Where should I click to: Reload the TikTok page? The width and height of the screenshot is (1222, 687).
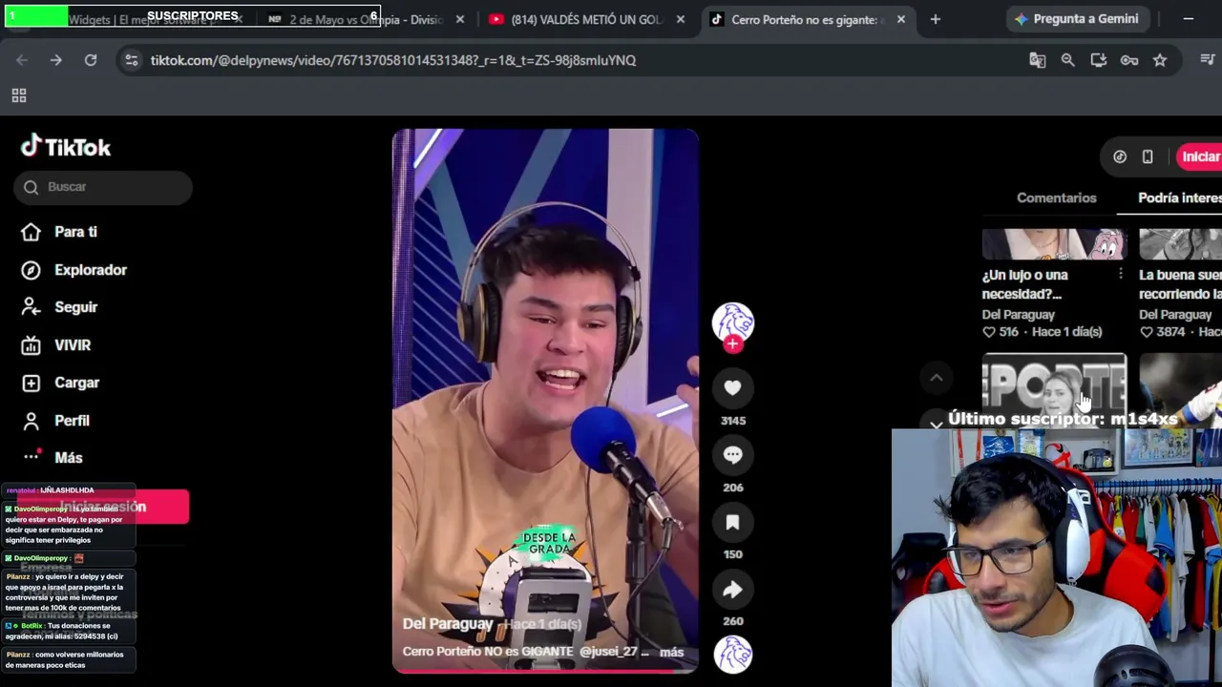[91, 60]
